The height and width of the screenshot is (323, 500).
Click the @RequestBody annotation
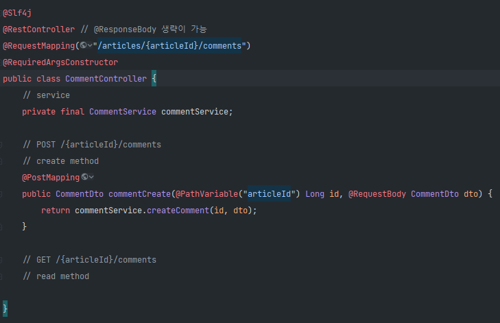[377, 194]
